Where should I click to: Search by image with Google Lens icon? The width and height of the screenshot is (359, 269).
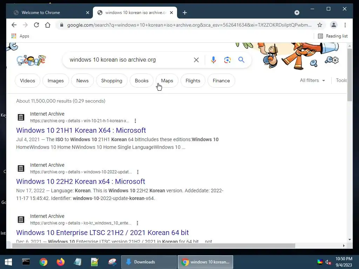(227, 60)
